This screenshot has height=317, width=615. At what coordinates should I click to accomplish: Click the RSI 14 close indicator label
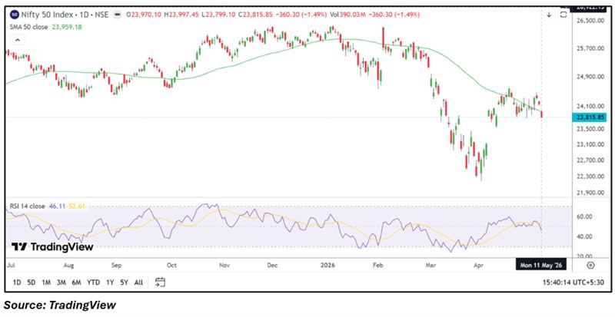pyautogui.click(x=27, y=206)
